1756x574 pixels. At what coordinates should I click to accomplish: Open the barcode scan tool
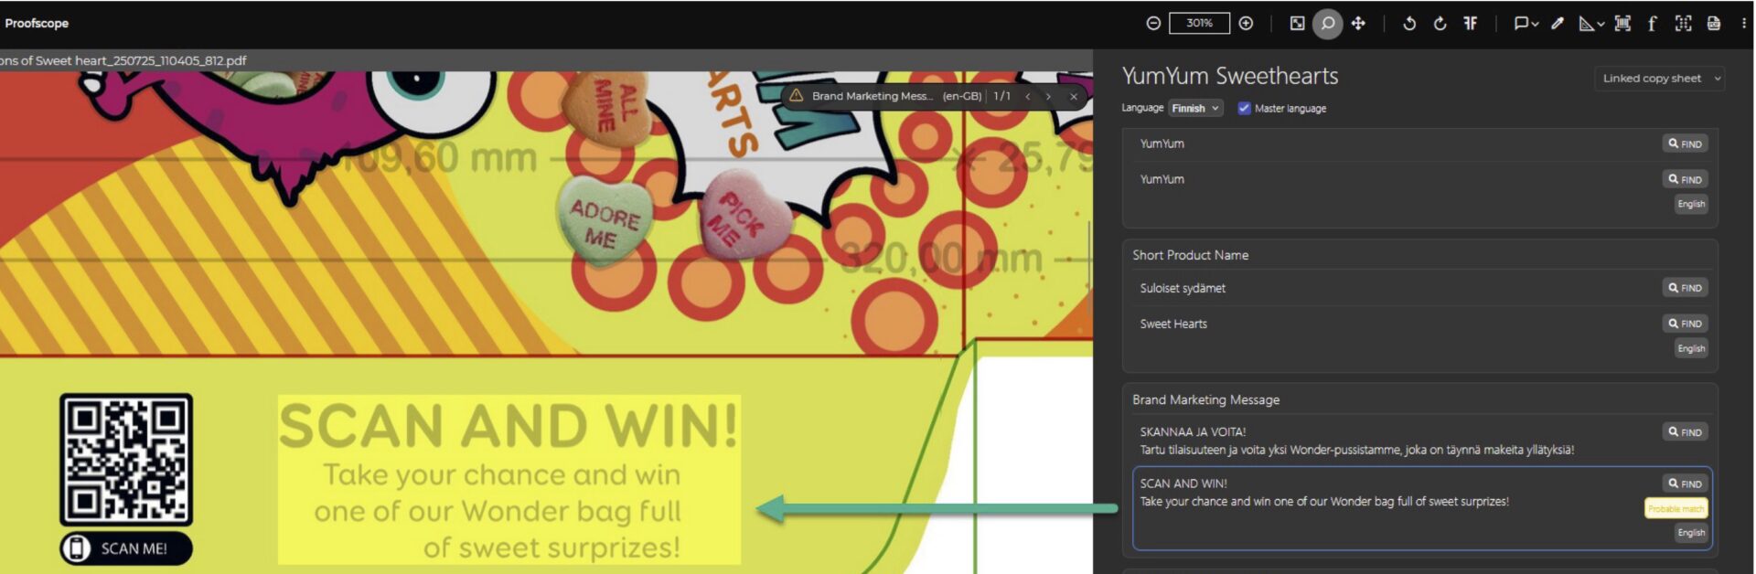[1622, 24]
